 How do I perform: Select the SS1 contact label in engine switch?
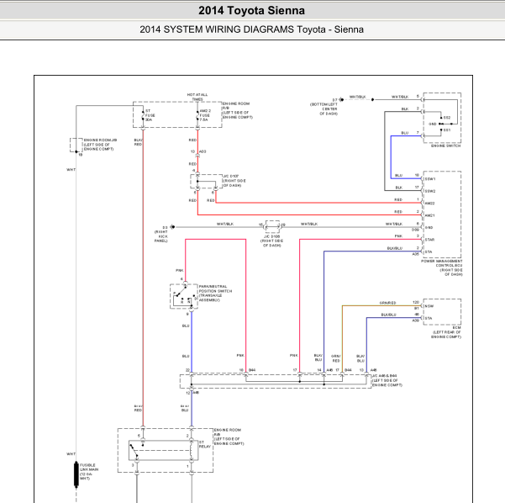click(x=447, y=130)
